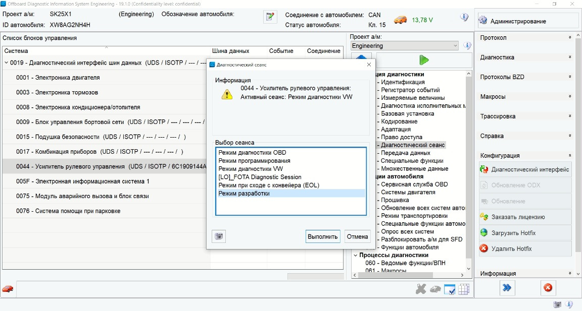Click Загрузить Hotfix globe icon entry
The height and width of the screenshot is (311, 582).
pos(525,233)
